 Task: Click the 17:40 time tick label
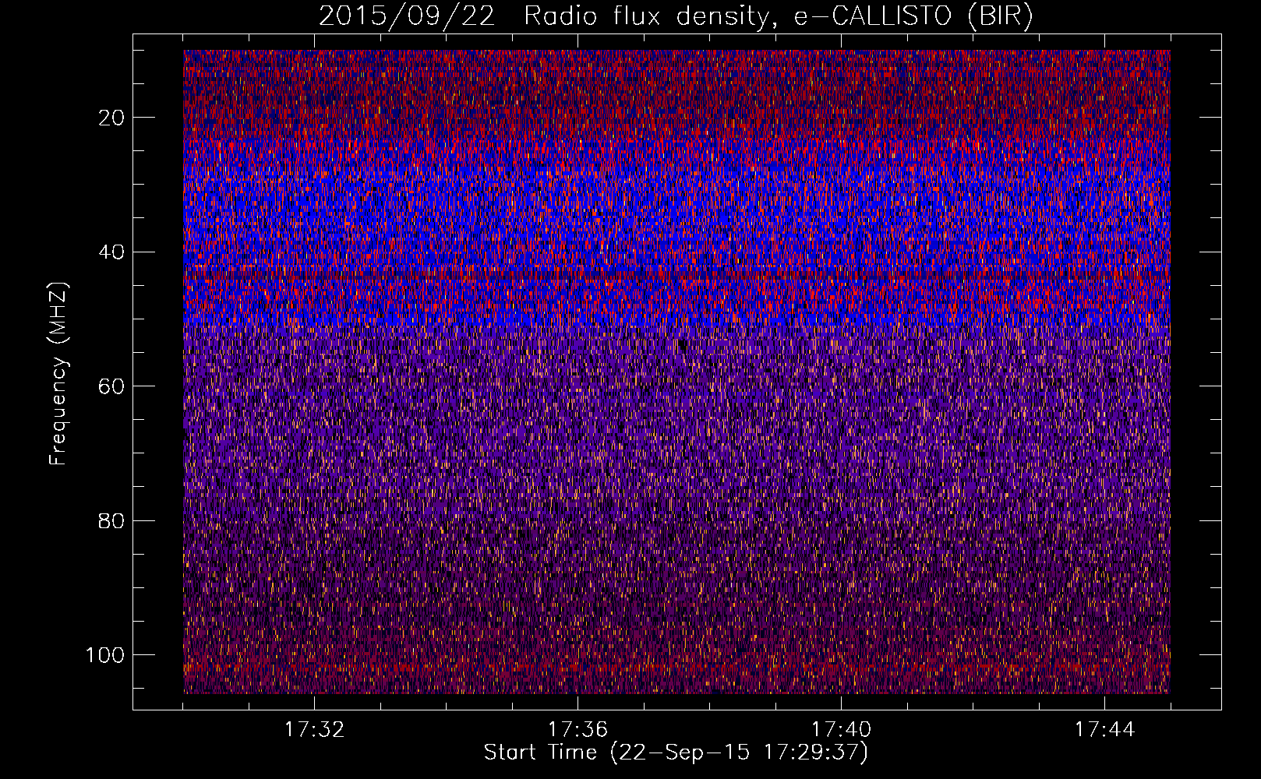[x=841, y=730]
